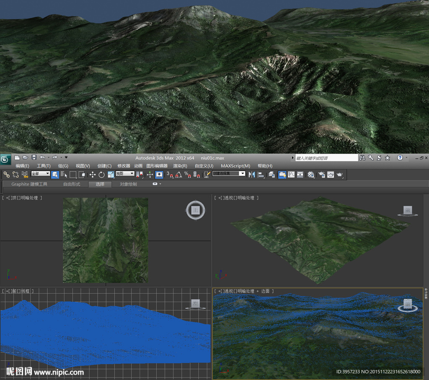Toggle Spinner Snap
The height and width of the screenshot is (380, 429).
coord(197,175)
